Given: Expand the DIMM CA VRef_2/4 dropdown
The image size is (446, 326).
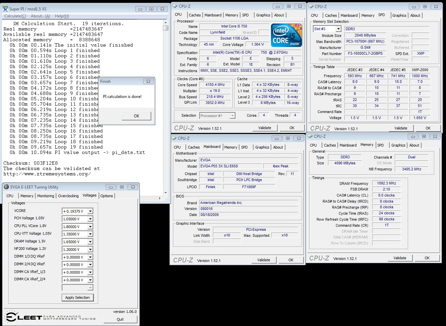Looking at the screenshot, I should click(90, 280).
